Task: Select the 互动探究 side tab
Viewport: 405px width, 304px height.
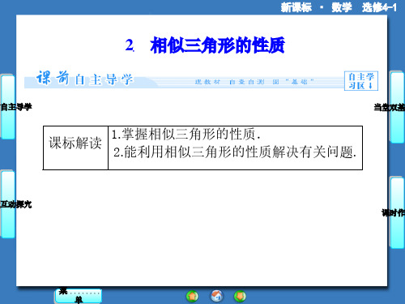Action: 8,204
